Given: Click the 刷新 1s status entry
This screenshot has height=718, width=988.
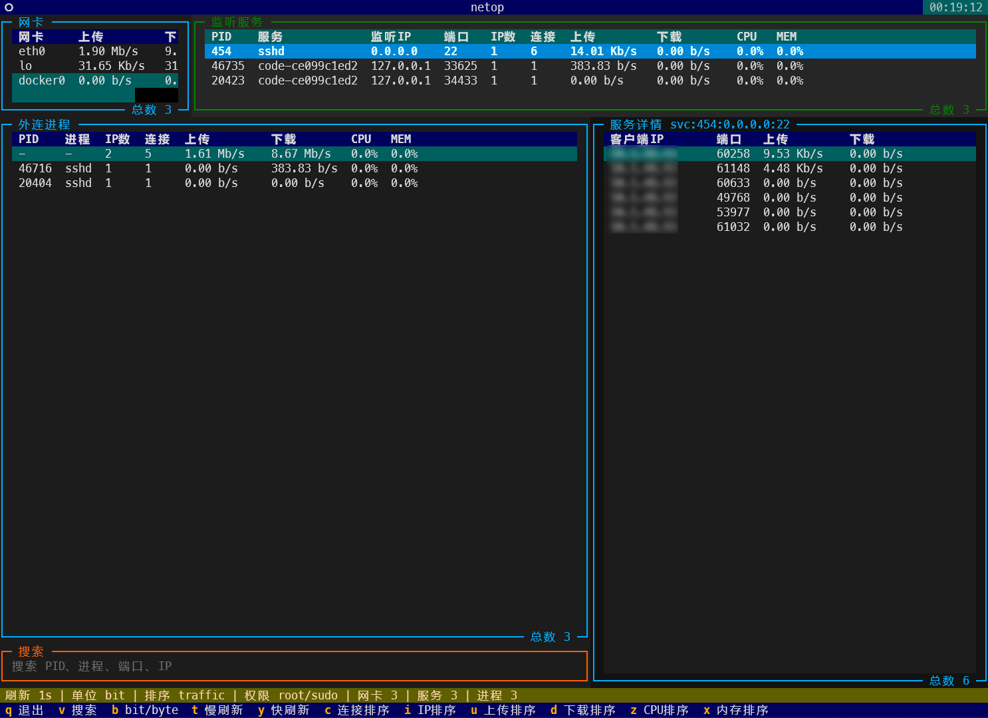Looking at the screenshot, I should [28, 695].
